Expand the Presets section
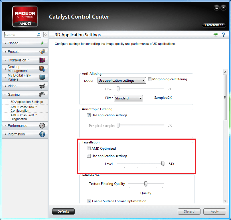The height and width of the screenshot is (220, 231). point(25,52)
